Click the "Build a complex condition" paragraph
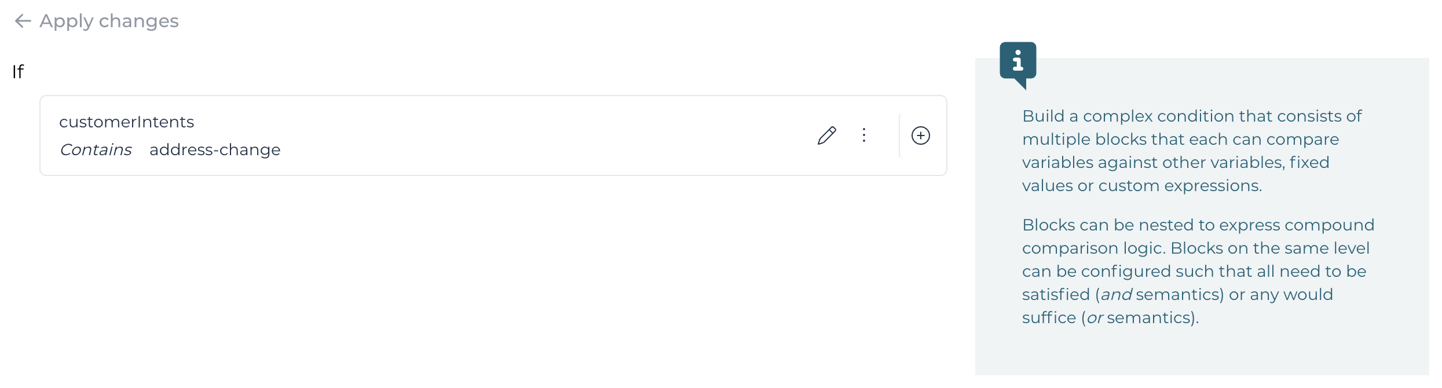 (1192, 151)
